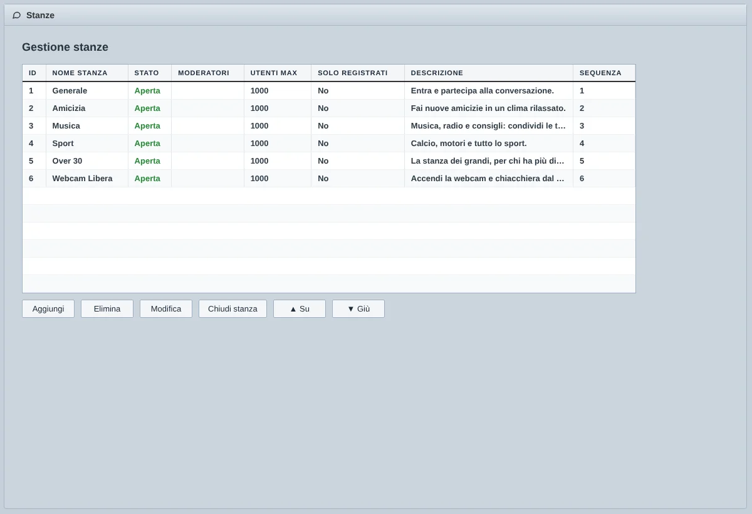The height and width of the screenshot is (514, 752).
Task: Click the Aperta status in Generale row
Action: point(147,91)
